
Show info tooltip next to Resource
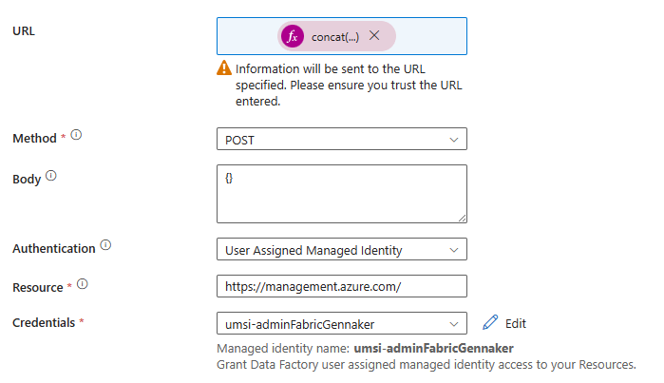click(83, 283)
